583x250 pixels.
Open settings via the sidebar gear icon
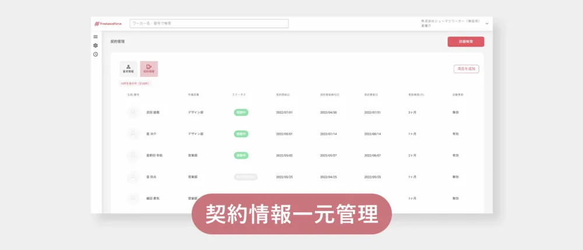click(x=96, y=45)
